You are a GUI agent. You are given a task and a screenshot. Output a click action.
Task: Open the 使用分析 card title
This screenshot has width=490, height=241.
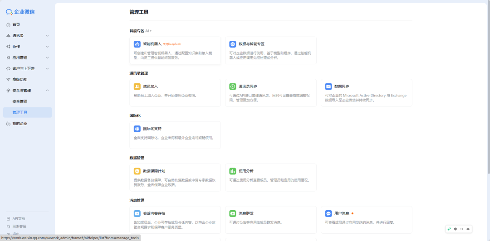pos(246,171)
